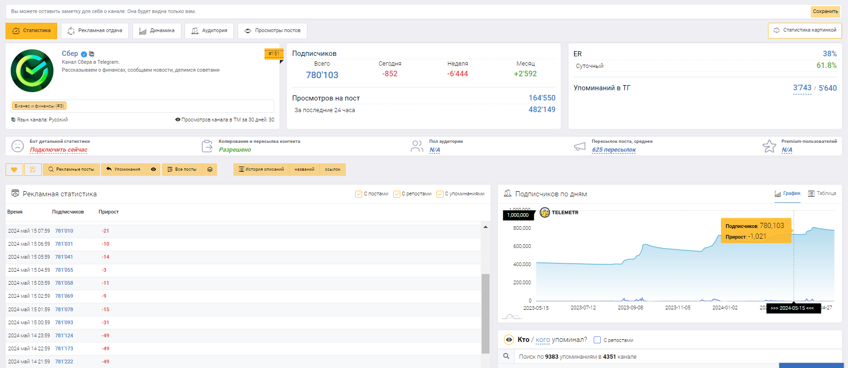Uncheck the С постами checkbox

[x=358, y=194]
